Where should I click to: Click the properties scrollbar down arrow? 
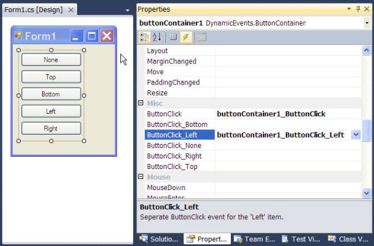[366, 193]
